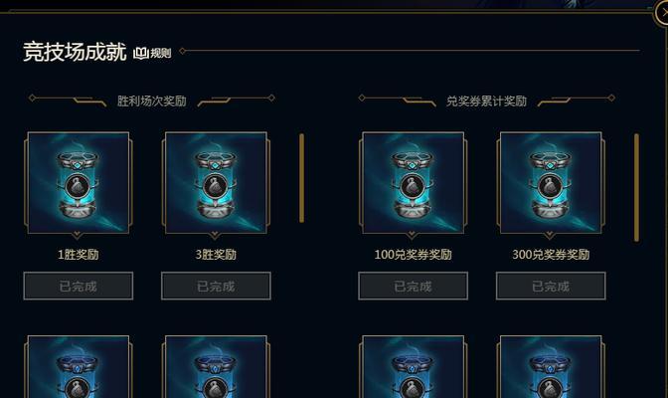Click the partly visible capsule below 1胜奖励's 已完成 button

[79, 367]
